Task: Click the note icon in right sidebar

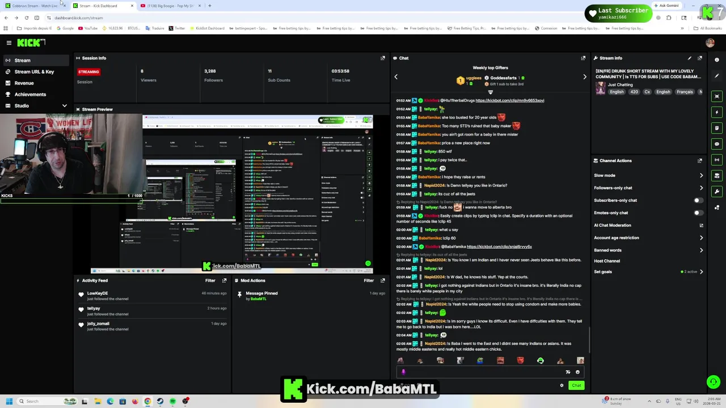Action: [717, 128]
